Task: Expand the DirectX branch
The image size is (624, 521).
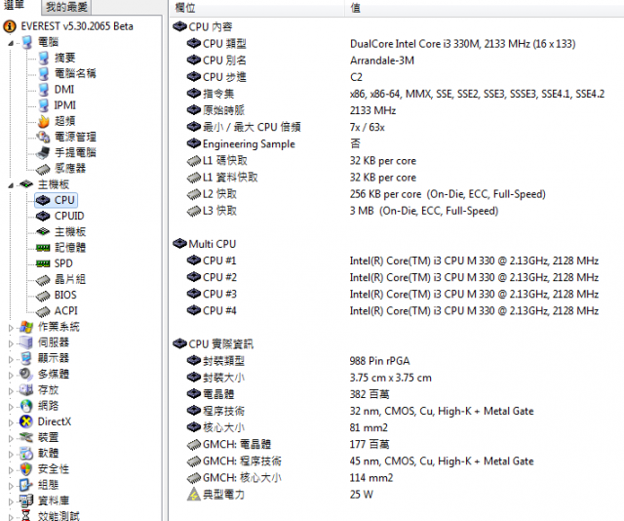Action: click(x=11, y=422)
